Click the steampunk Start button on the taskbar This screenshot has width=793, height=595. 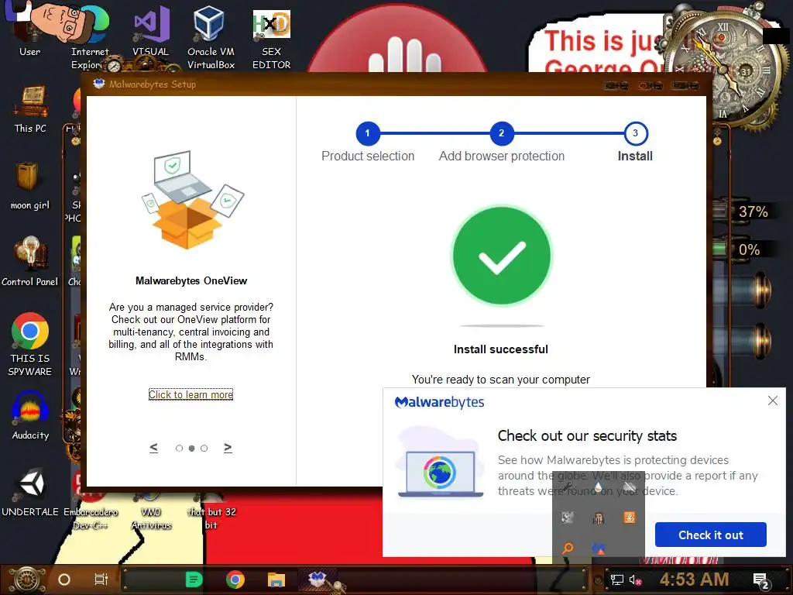(x=27, y=580)
